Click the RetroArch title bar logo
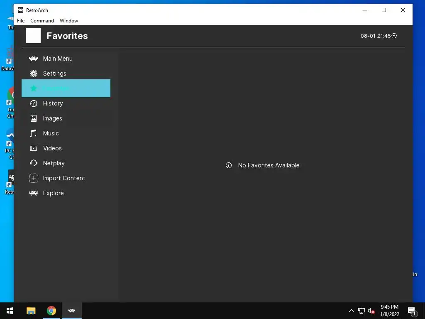Screen dimensions: 425x319 (20, 10)
